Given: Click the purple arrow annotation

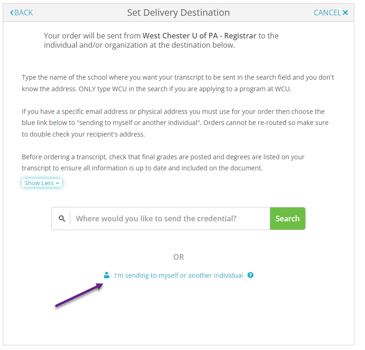Looking at the screenshot, I should tap(79, 295).
